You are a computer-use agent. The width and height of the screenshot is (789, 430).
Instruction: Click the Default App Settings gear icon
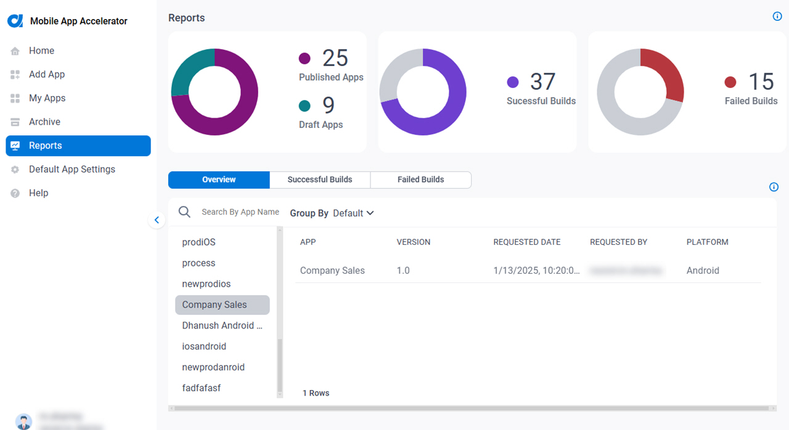coord(15,169)
